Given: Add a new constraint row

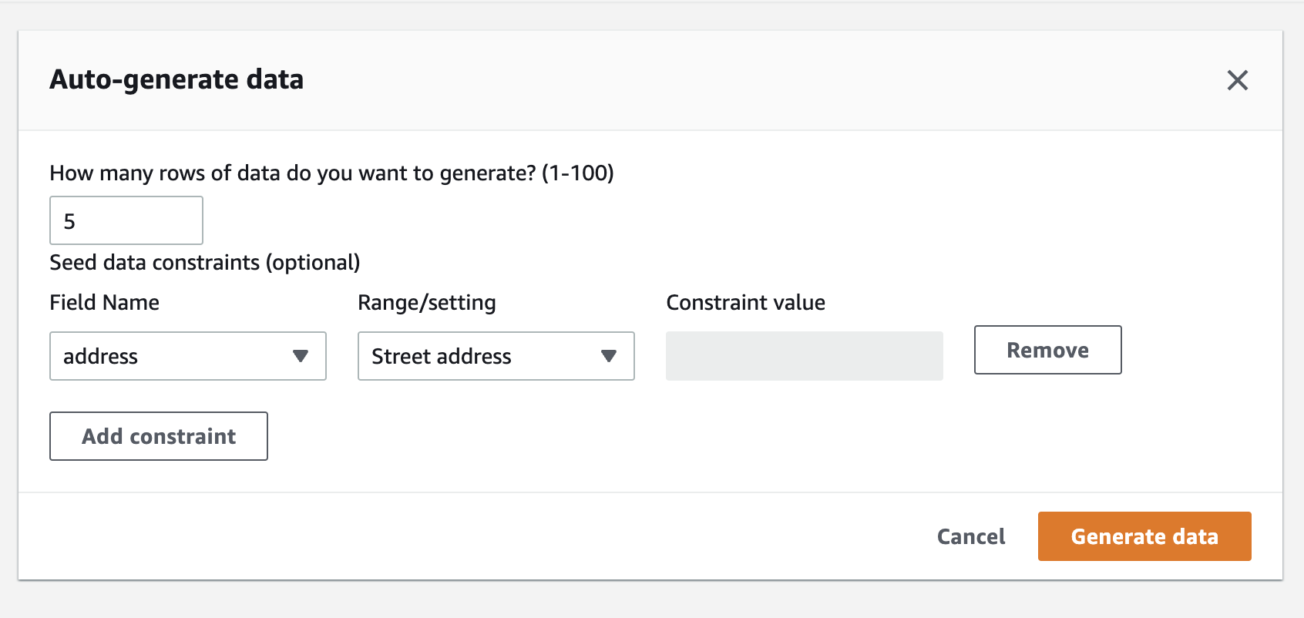Looking at the screenshot, I should pyautogui.click(x=159, y=436).
